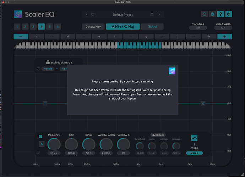Click the range knob

coord(89,144)
